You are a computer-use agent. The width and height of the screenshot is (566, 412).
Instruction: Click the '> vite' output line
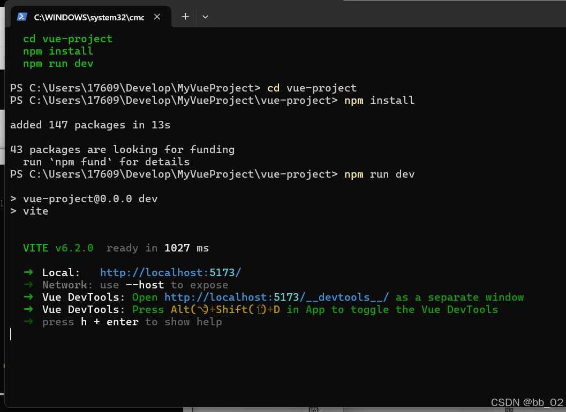(x=29, y=211)
